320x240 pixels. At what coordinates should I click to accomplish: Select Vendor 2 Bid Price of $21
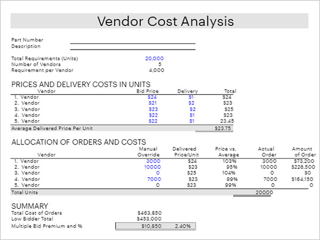pos(153,103)
